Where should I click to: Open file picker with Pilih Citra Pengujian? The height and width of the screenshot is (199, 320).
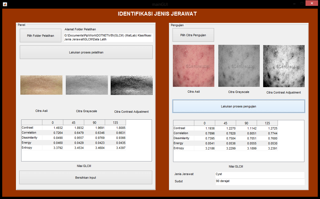(x=193, y=35)
